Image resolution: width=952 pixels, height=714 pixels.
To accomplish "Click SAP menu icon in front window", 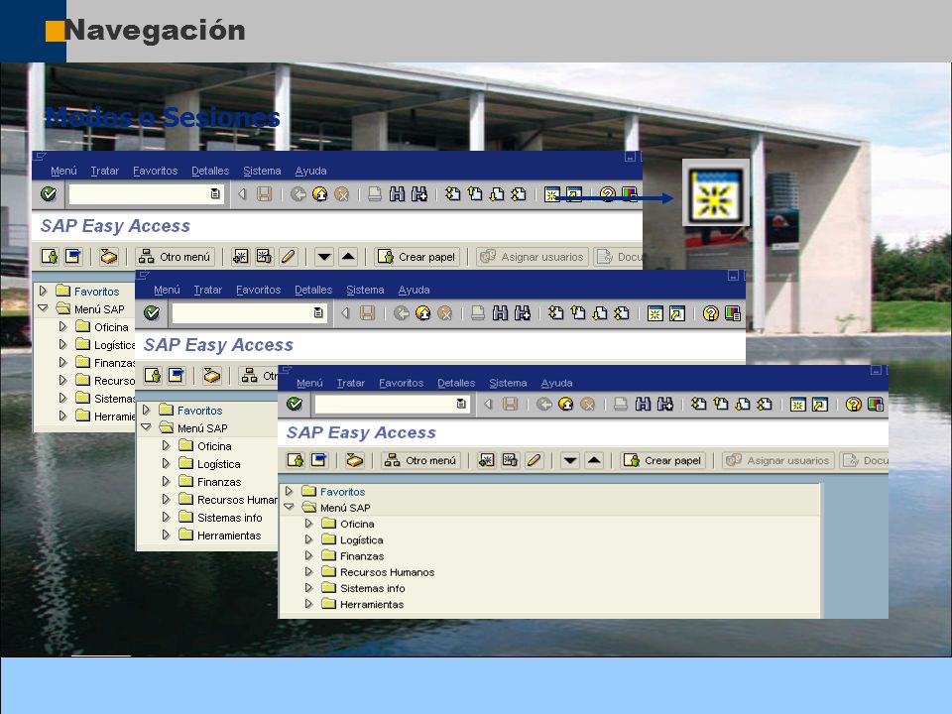I will click(x=318, y=460).
